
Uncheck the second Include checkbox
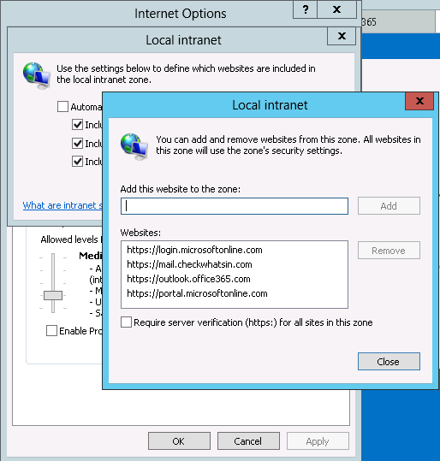77,143
